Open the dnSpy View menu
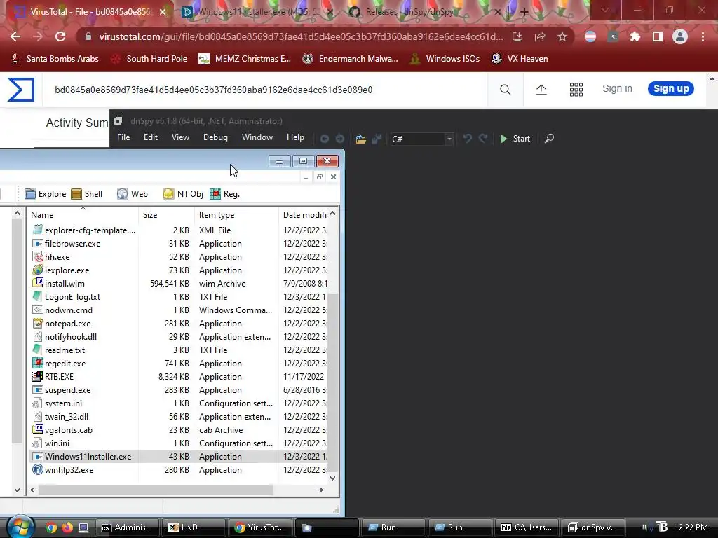Viewport: 718px width, 538px height. coord(180,137)
